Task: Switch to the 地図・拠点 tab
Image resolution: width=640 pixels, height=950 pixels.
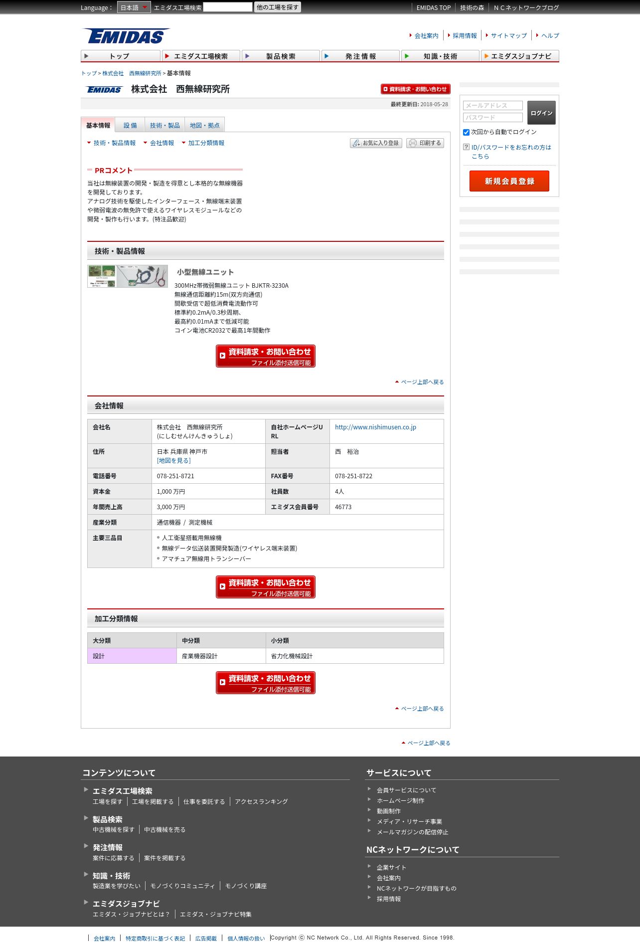Action: [x=204, y=125]
